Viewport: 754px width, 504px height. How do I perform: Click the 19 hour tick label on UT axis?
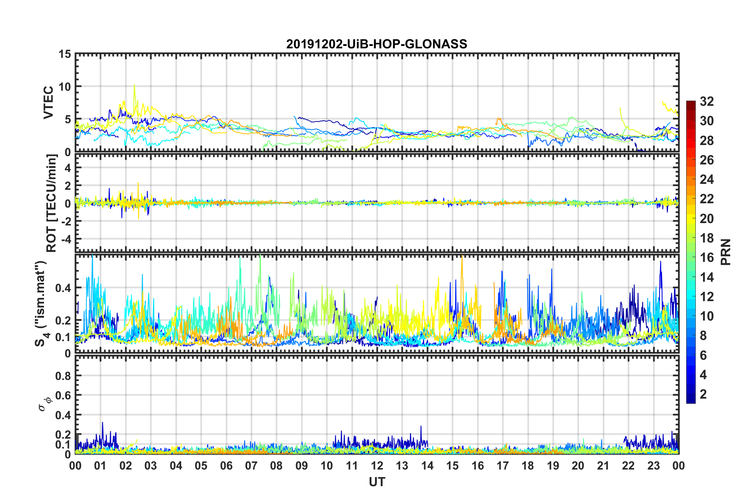click(x=553, y=466)
